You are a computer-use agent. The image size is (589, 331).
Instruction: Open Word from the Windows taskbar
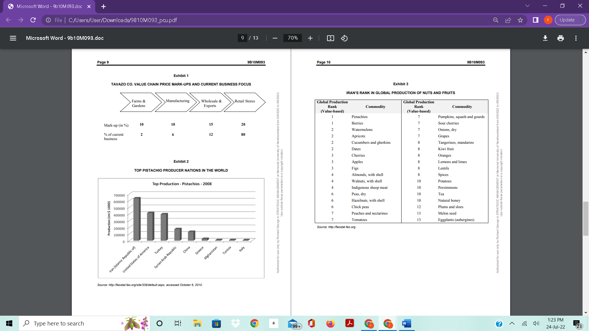406,323
